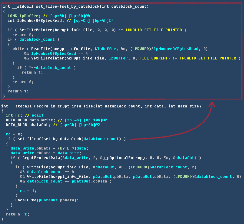Click the 'rc = 1;' statement
This screenshot has height=224, width=244.
tap(28, 191)
